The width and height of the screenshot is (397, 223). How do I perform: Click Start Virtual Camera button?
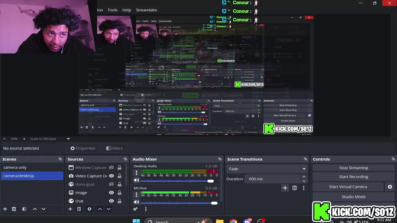pos(348,187)
